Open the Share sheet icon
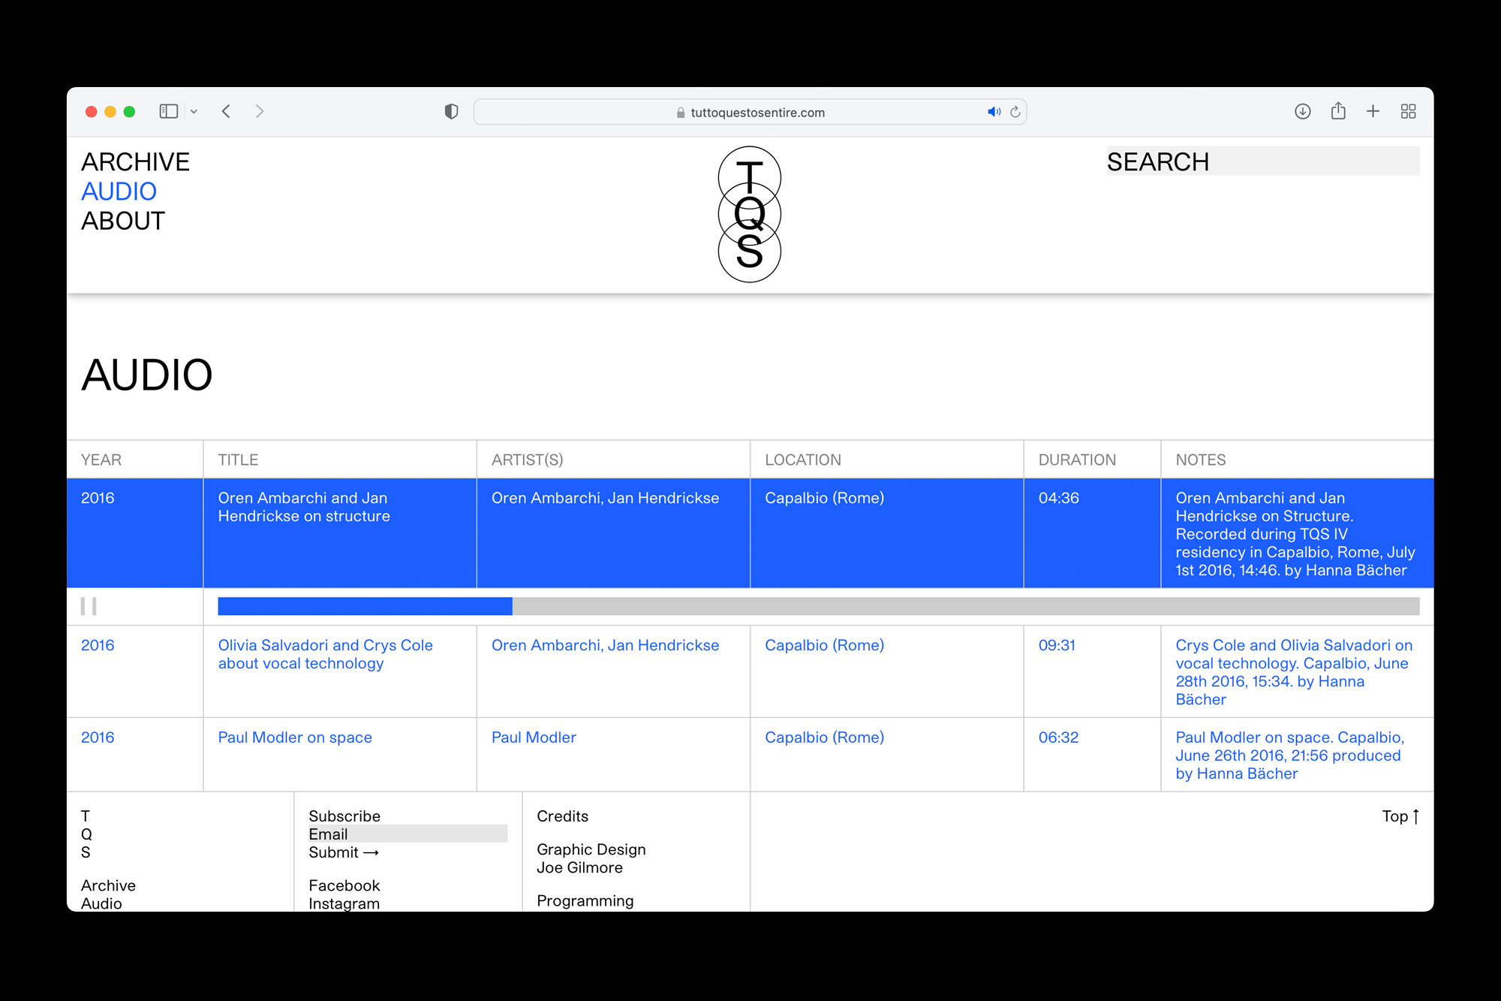This screenshot has height=1001, width=1501. point(1338,111)
